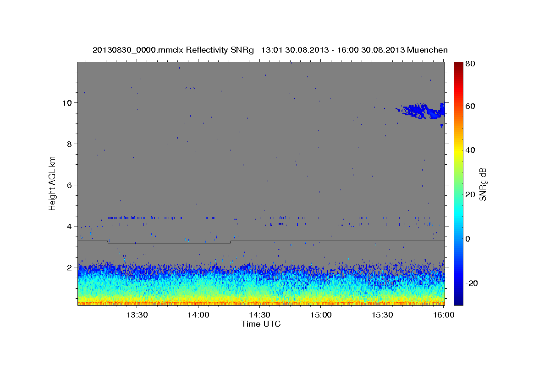
Task: Click the 16:00 time tick label
Action: point(443,315)
